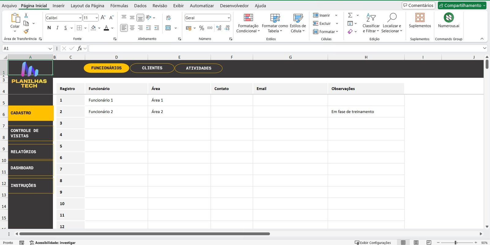Open the number format Geral dropdown
490x245 pixels.
pyautogui.click(x=228, y=18)
